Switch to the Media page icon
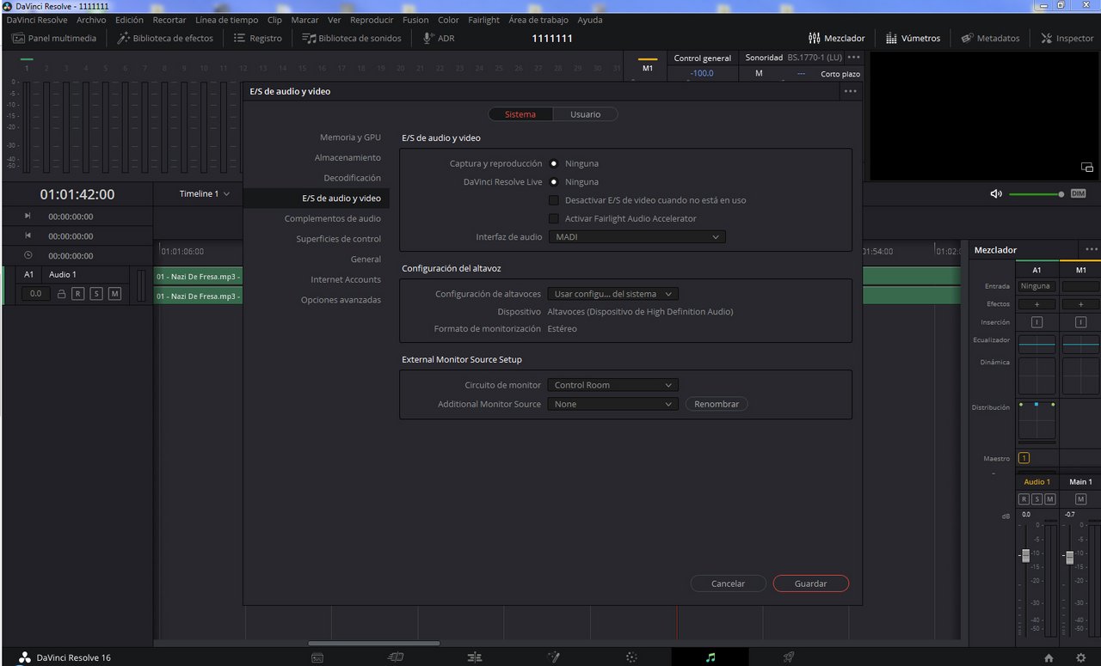Viewport: 1101px width, 666px height. point(317,657)
